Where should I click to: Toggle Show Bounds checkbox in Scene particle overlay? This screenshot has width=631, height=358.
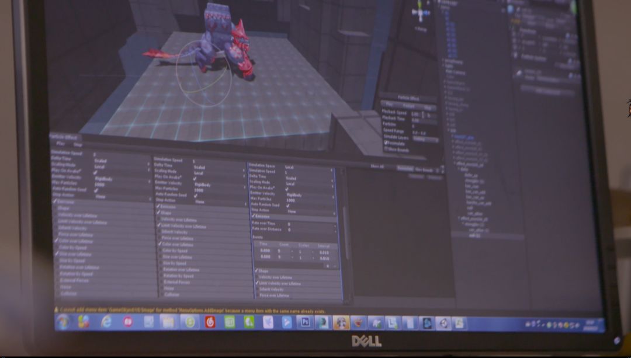(x=386, y=150)
